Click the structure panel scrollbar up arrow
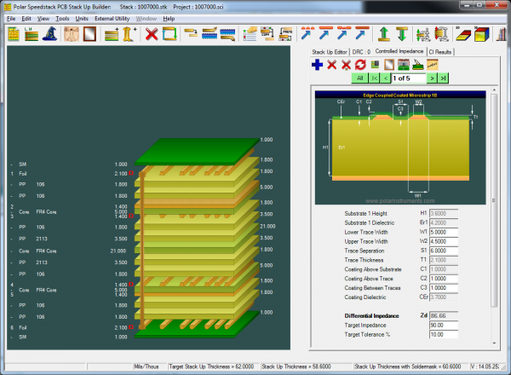This screenshot has height=375, width=511. pos(494,89)
